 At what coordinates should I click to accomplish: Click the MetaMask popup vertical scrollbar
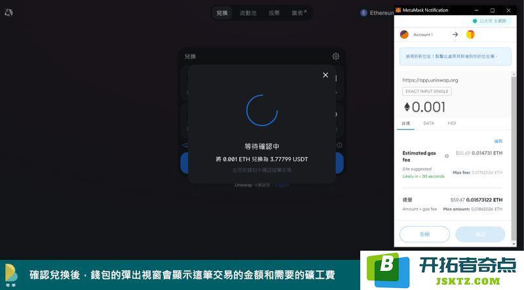click(x=514, y=157)
